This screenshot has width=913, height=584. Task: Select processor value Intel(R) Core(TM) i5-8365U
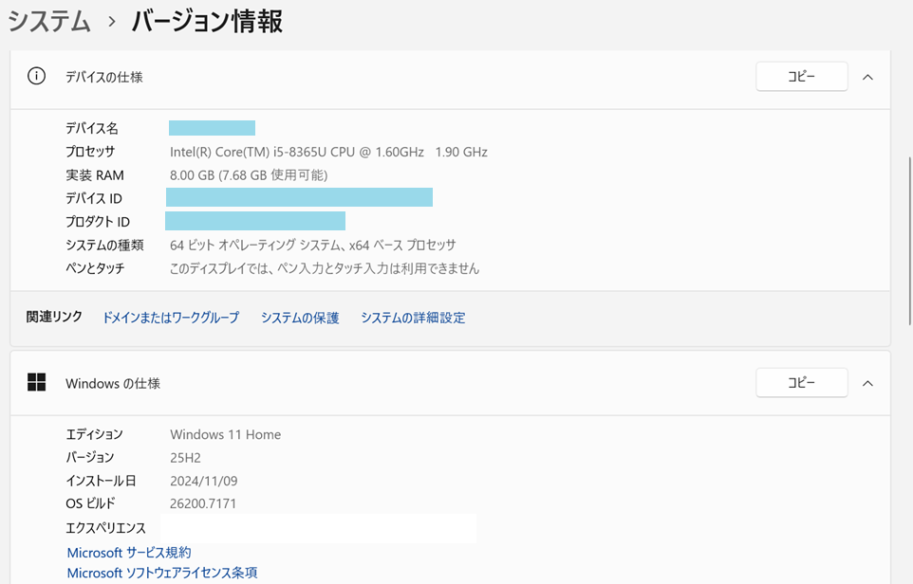[328, 152]
